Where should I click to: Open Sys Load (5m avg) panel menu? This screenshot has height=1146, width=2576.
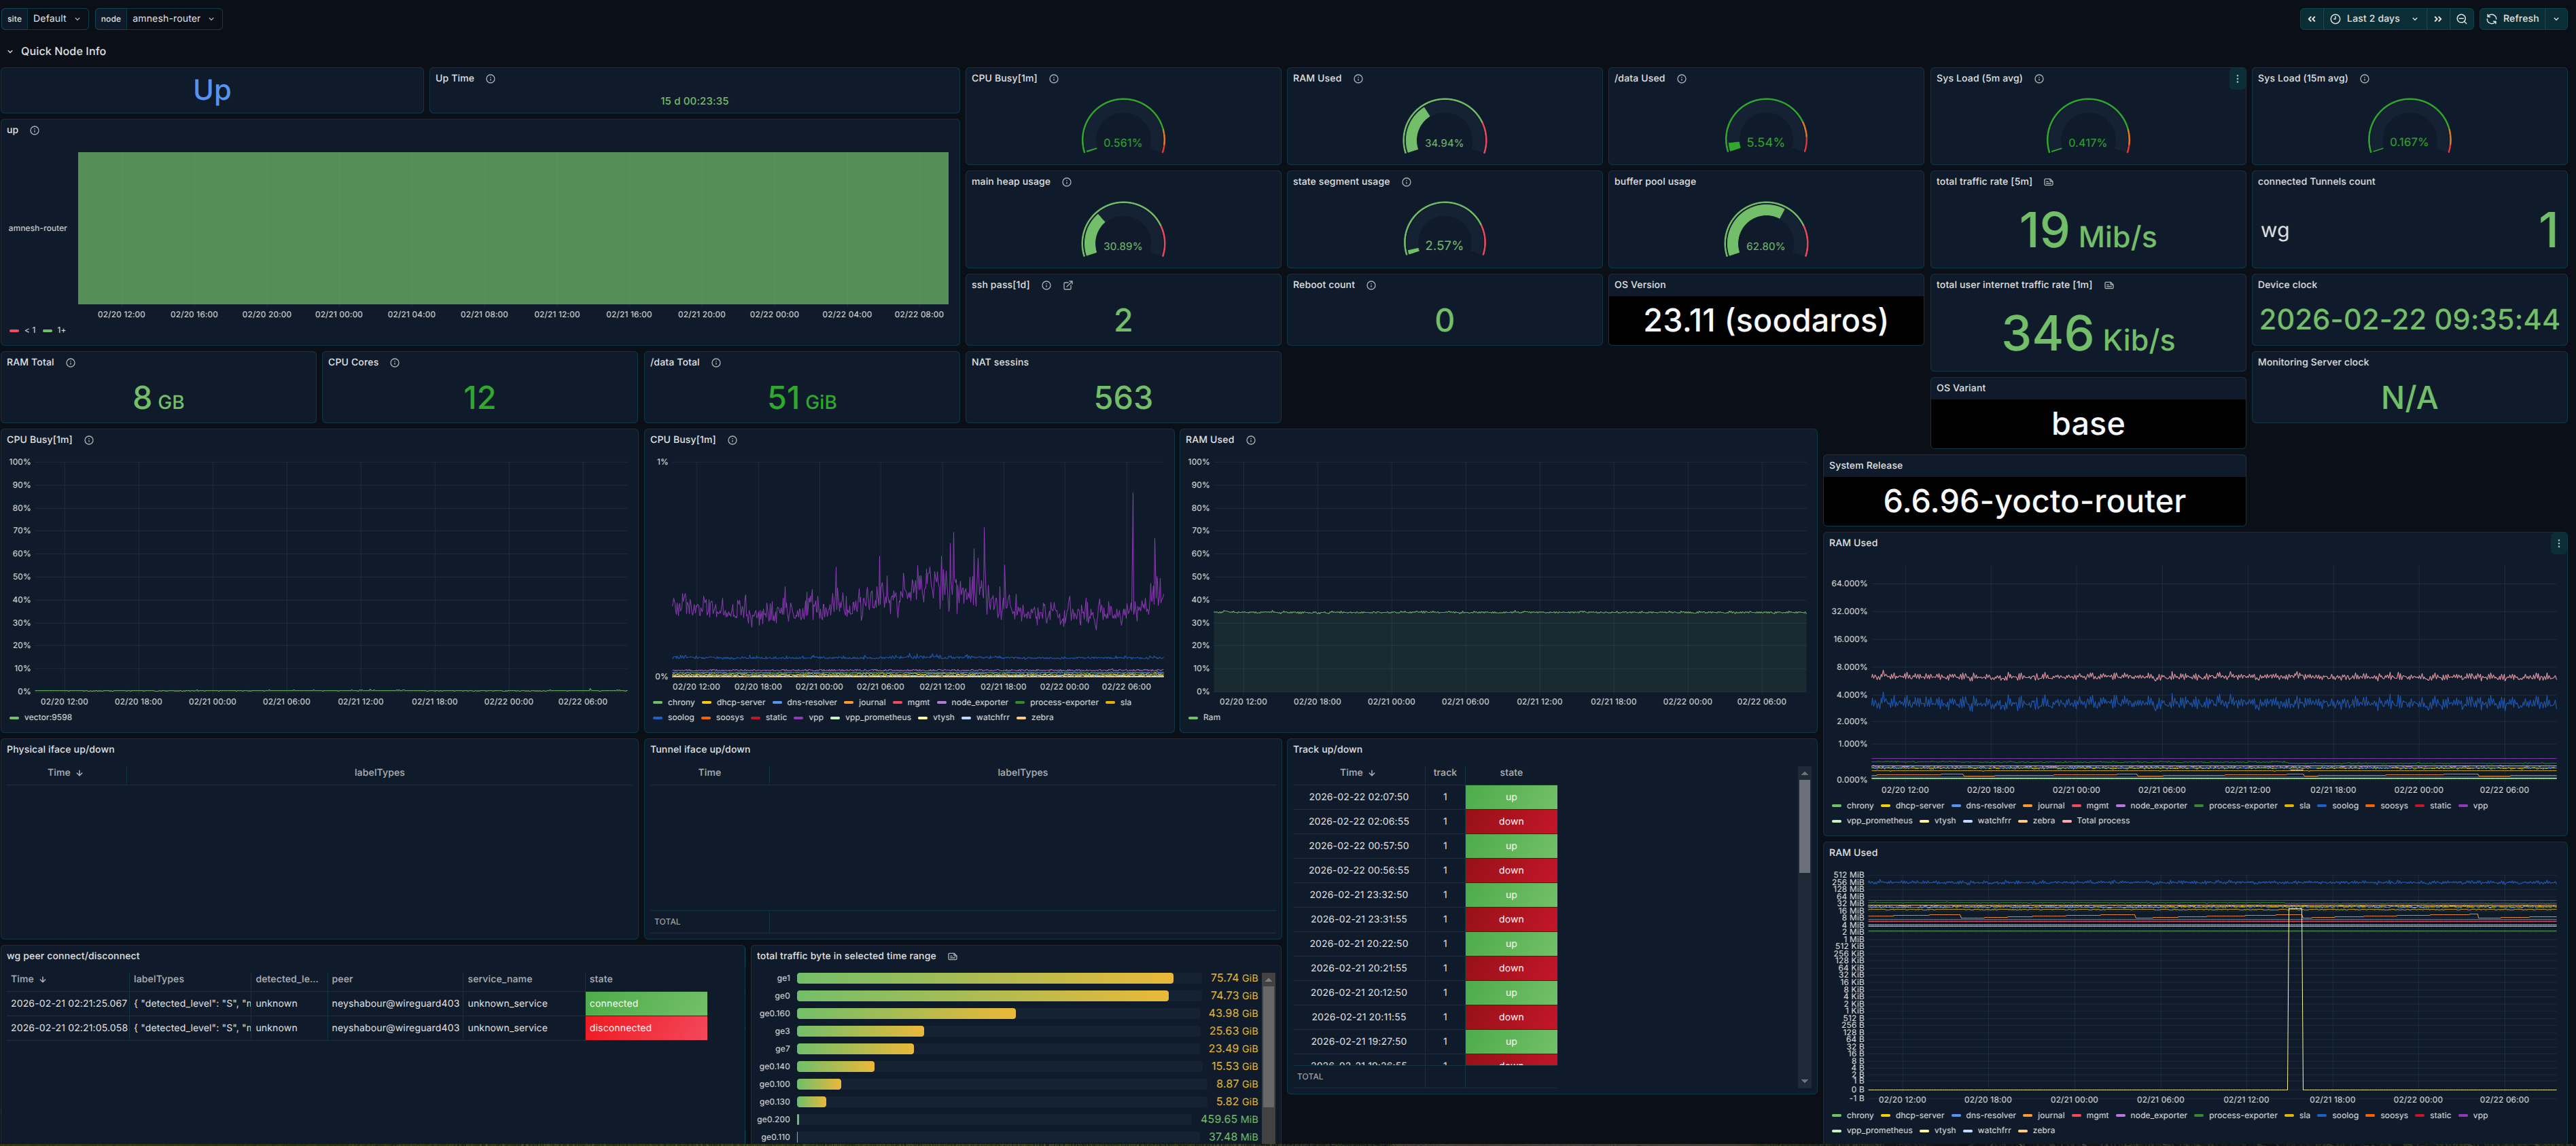click(x=2237, y=79)
